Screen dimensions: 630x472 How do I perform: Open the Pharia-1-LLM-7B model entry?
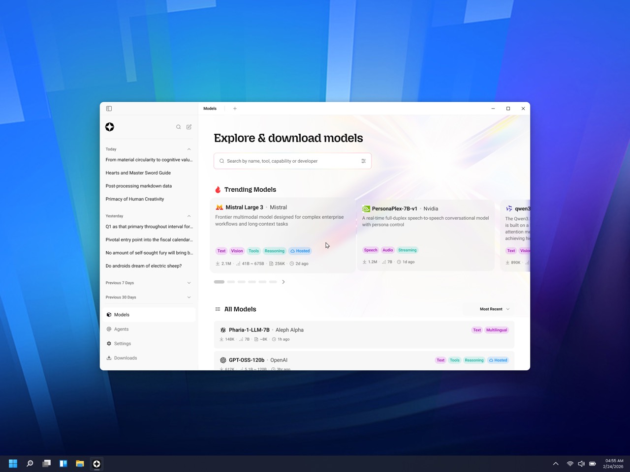[x=249, y=330]
